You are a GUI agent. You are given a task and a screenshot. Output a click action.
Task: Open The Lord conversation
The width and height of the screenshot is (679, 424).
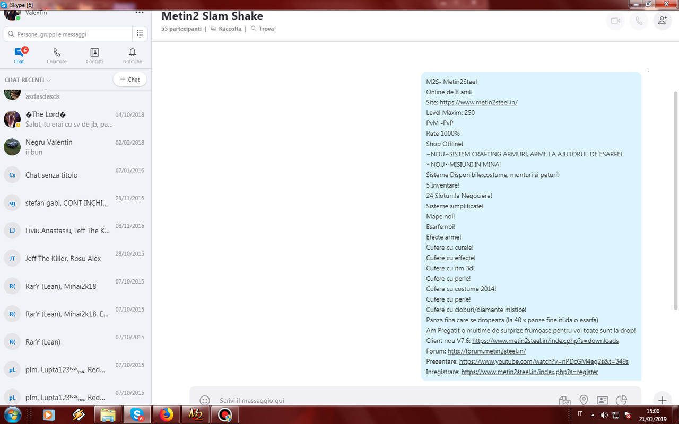(x=75, y=119)
